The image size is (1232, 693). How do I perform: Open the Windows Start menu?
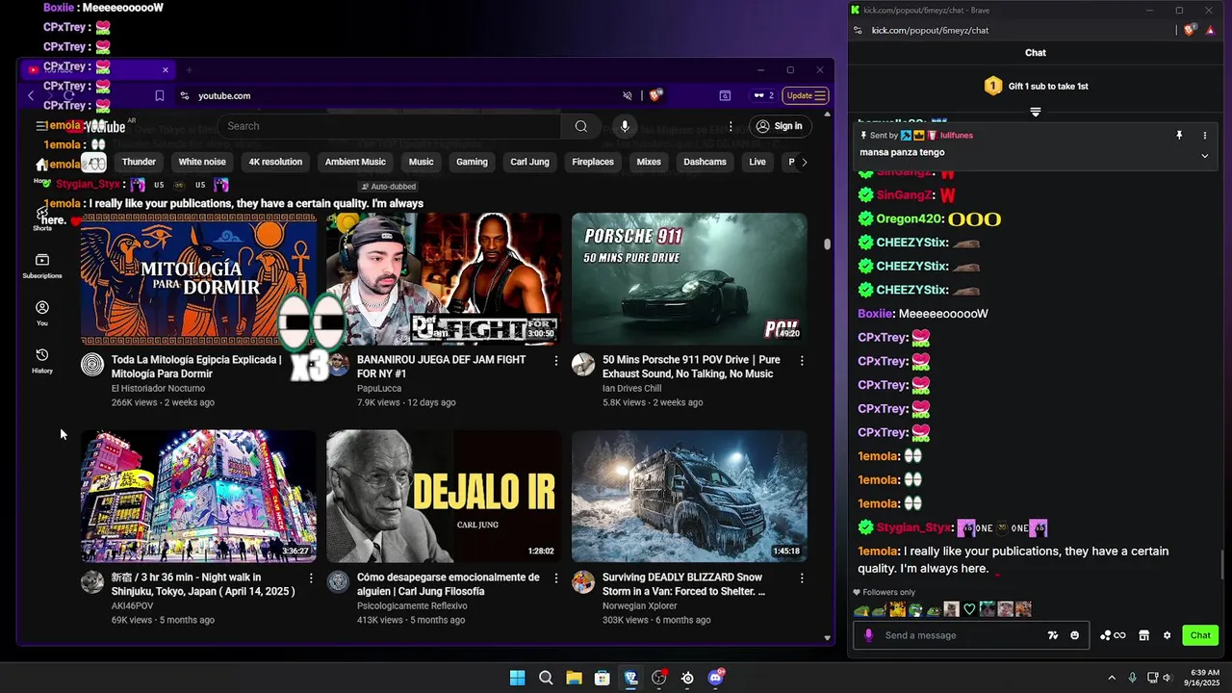pos(518,678)
